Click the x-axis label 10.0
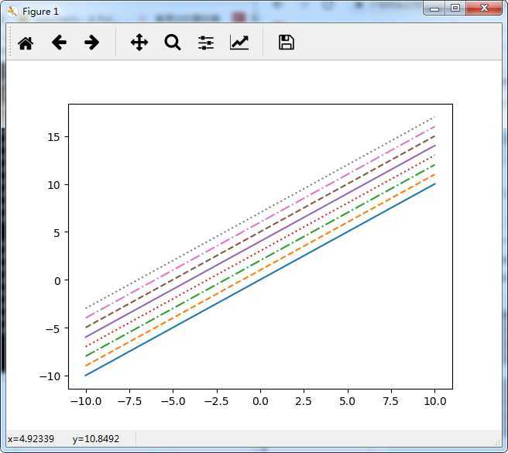Screen dimensions: 508x453 click(x=435, y=401)
